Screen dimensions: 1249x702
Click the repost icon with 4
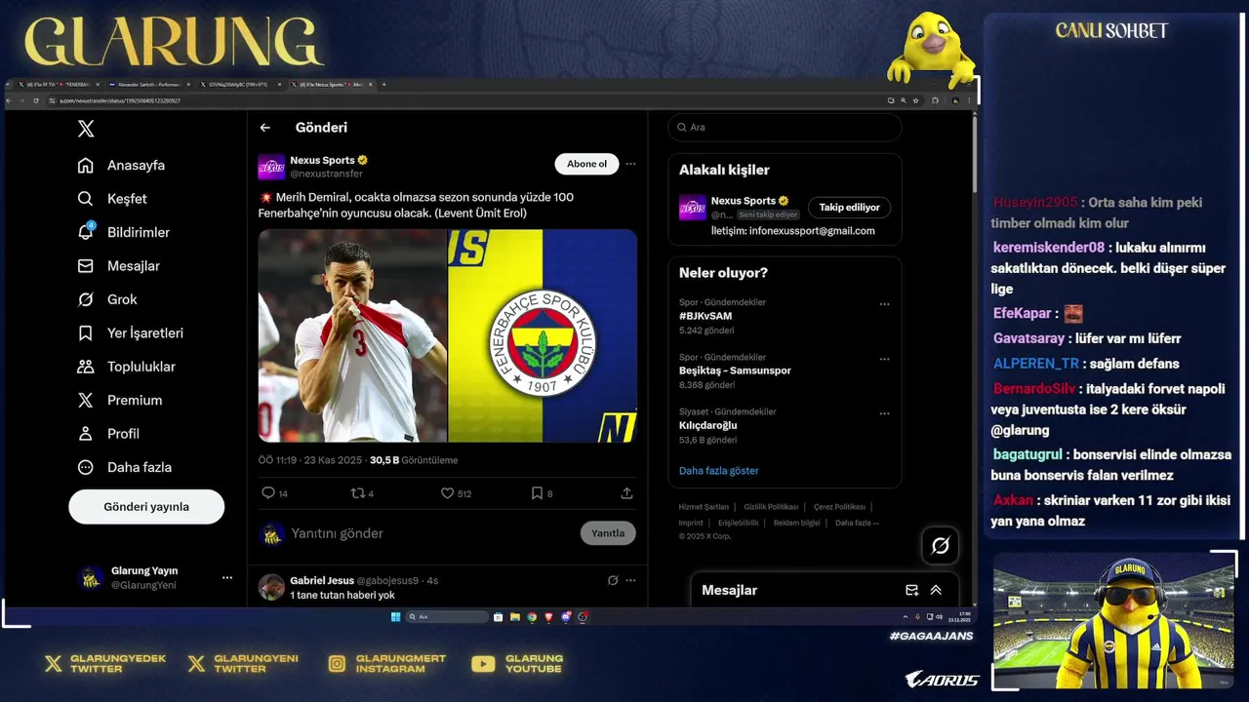(357, 493)
